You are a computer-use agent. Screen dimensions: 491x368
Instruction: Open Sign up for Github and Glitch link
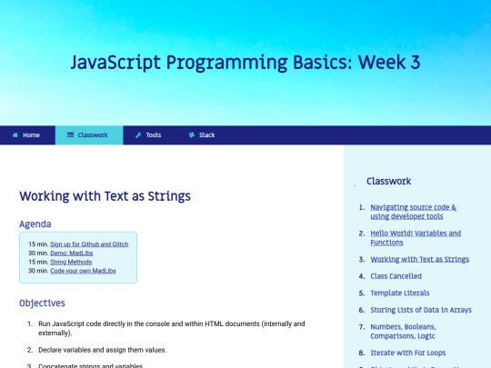pos(89,244)
